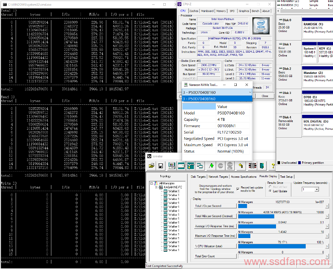Open the Mainboard tab in CPU-Z
333x269 pixels.
pos(207,11)
